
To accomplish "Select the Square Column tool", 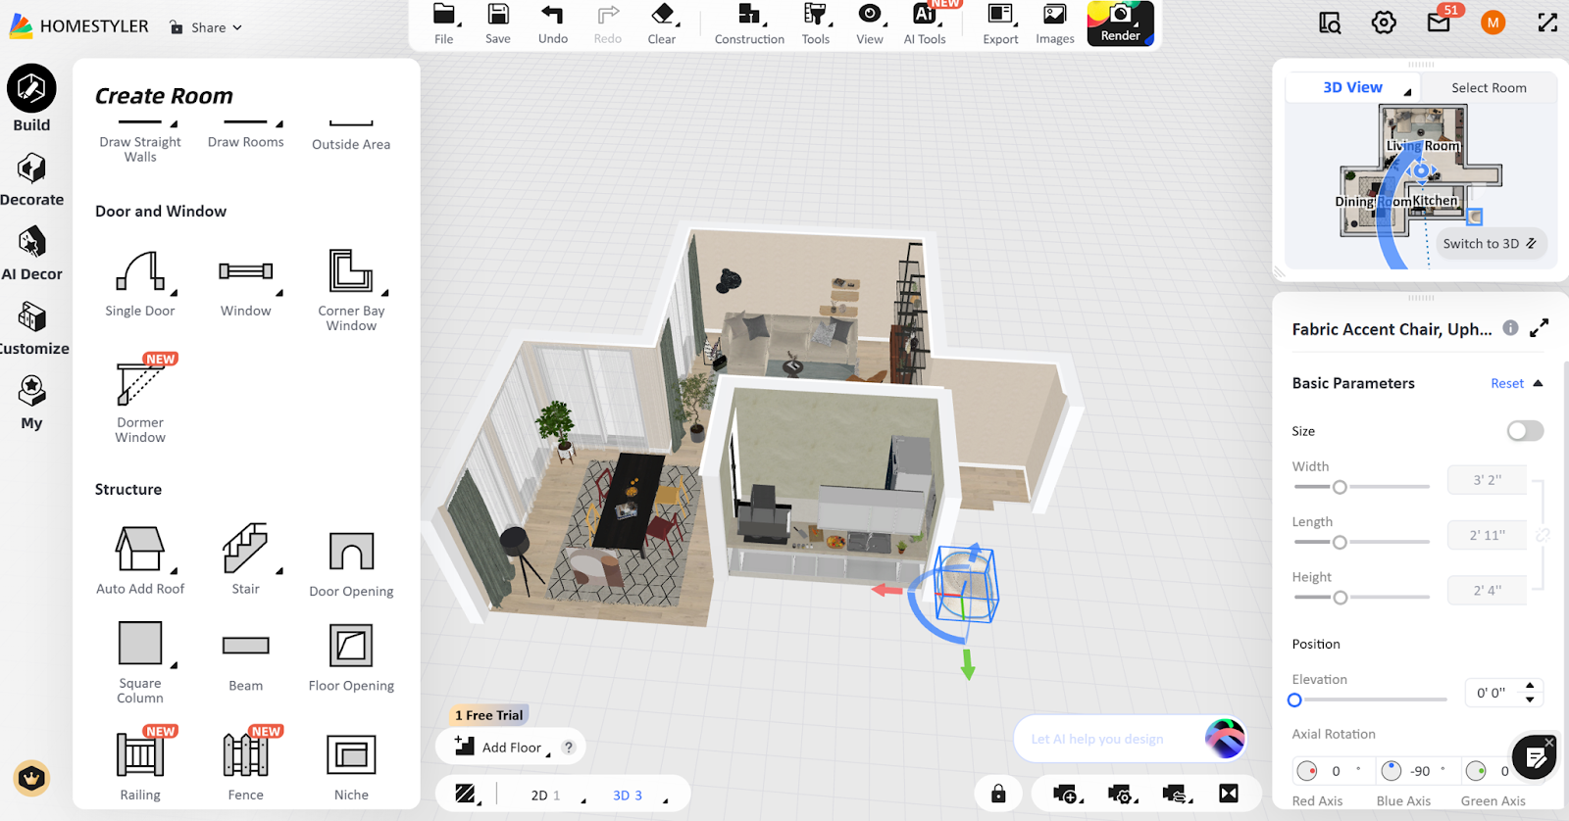I will tap(140, 662).
